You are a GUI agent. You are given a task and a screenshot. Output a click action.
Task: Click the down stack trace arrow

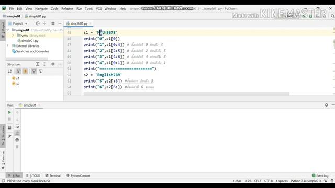[17, 120]
